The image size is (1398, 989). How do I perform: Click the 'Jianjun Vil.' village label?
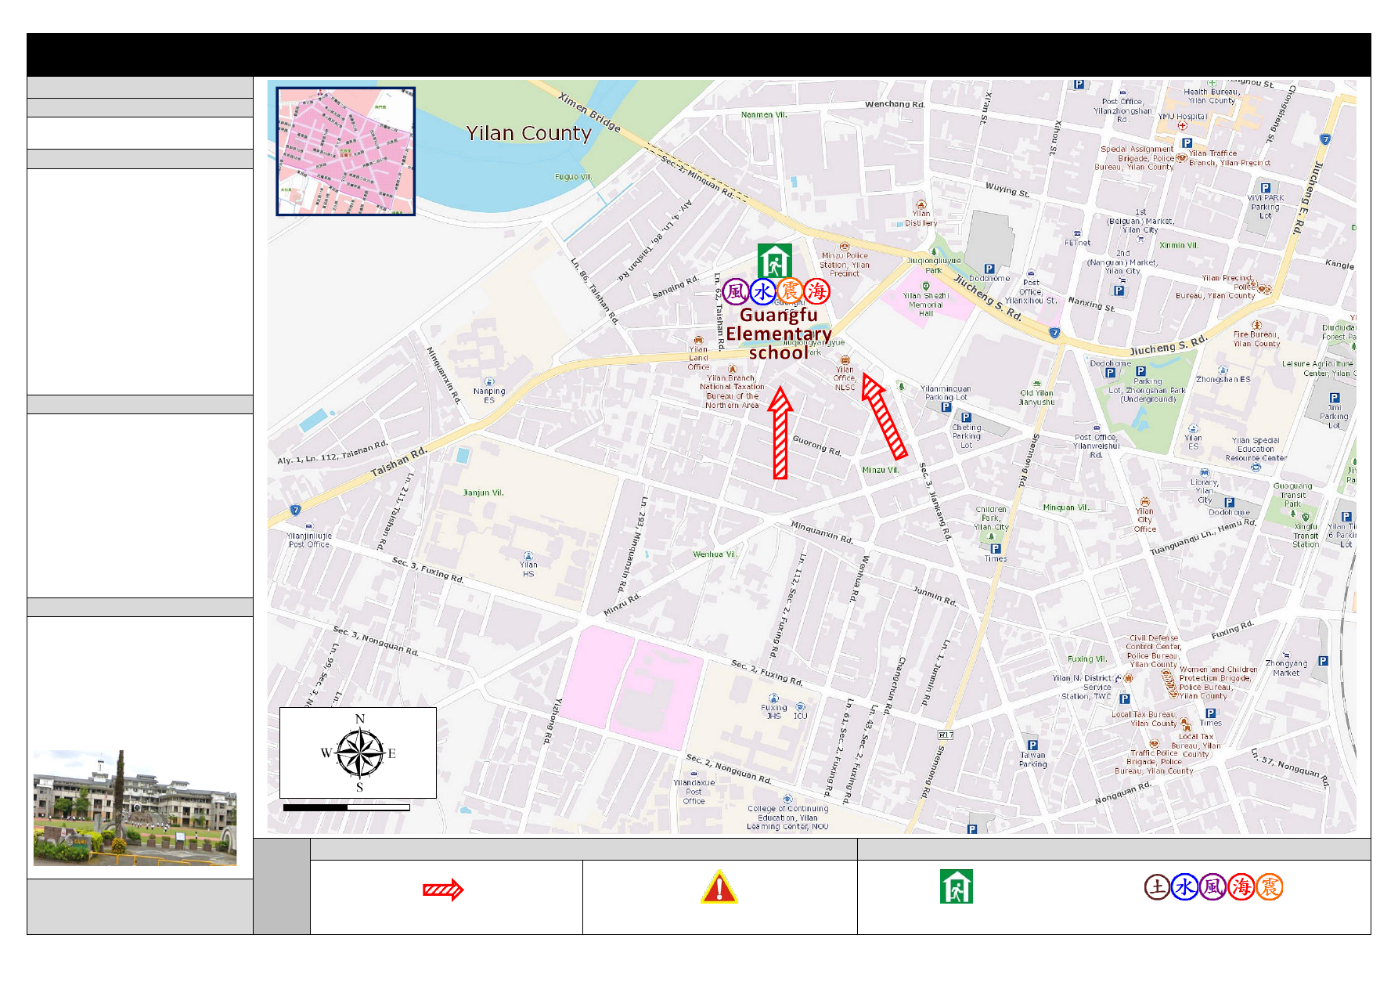(x=483, y=493)
